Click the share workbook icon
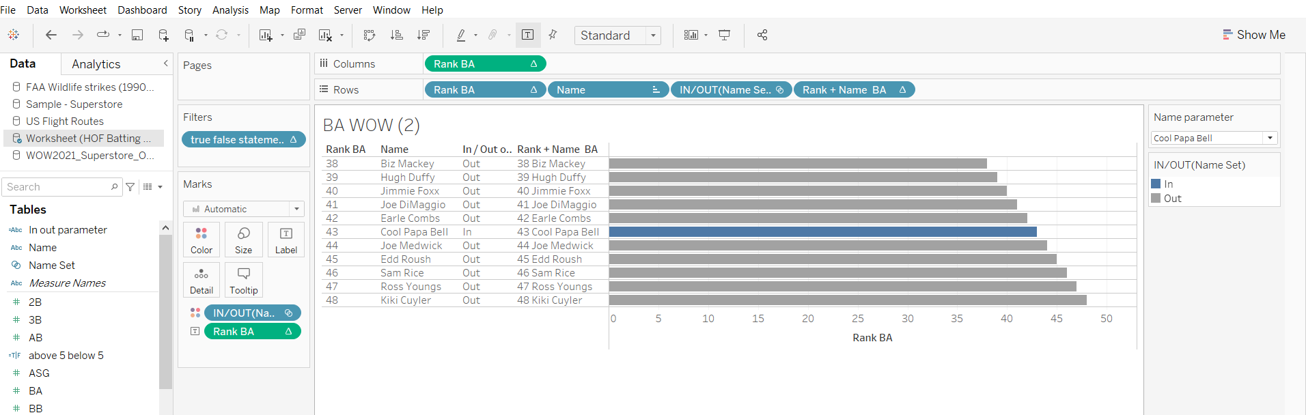The image size is (1306, 415). click(x=762, y=35)
